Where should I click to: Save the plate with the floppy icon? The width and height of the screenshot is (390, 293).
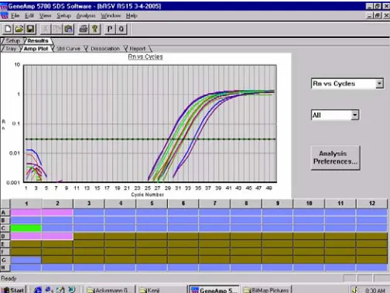pyautogui.click(x=30, y=29)
